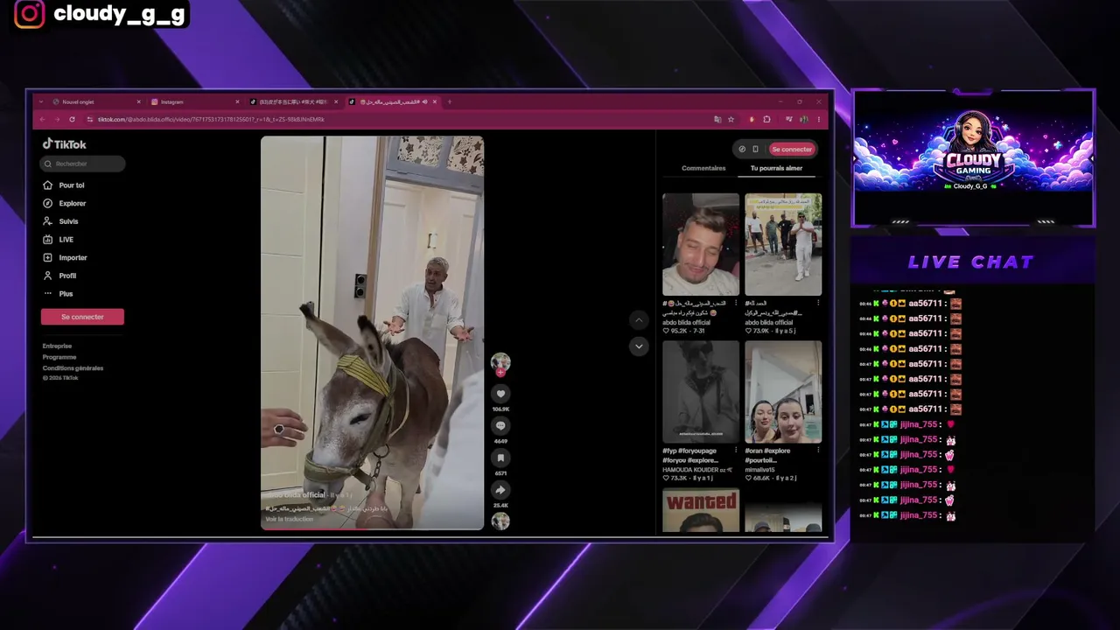Switch to the Commentaires tab

point(703,168)
